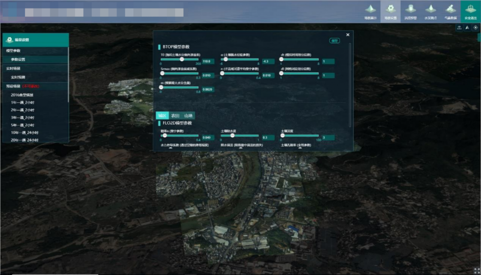Click the dt slider handle
The height and width of the screenshot is (275, 481).
(281, 59)
